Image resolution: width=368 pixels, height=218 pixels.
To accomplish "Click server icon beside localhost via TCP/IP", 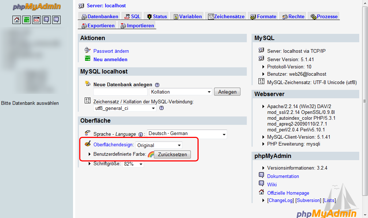I will click(x=261, y=50).
